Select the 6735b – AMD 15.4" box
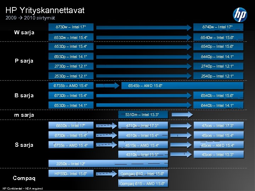Image resolution: width=255 pixels, height=191 pixels. coord(71,86)
